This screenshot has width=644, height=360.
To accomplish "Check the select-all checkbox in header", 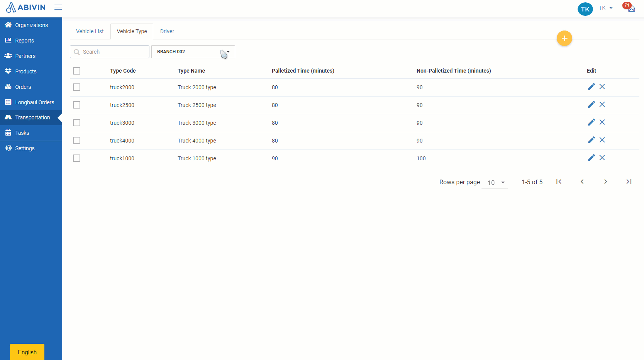I will point(76,71).
